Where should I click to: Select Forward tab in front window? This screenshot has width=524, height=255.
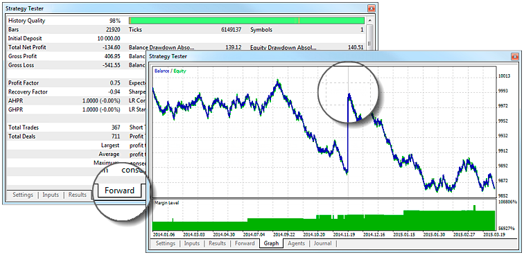pos(245,243)
